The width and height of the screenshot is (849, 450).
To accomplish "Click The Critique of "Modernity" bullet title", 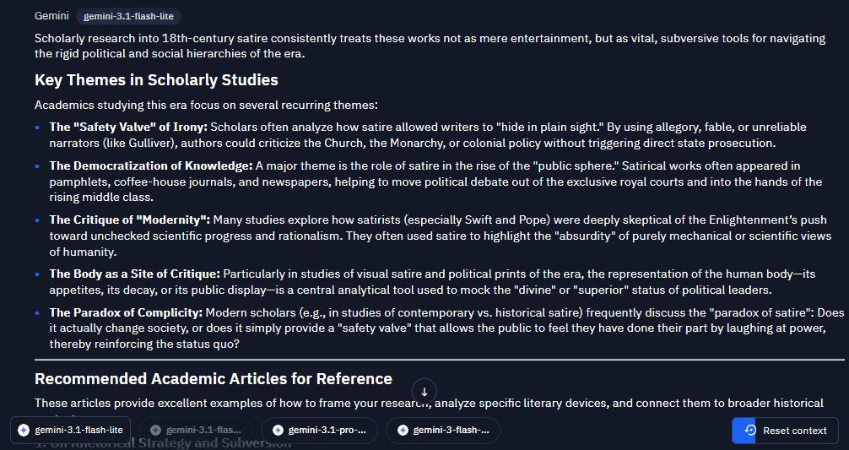I will (x=130, y=220).
